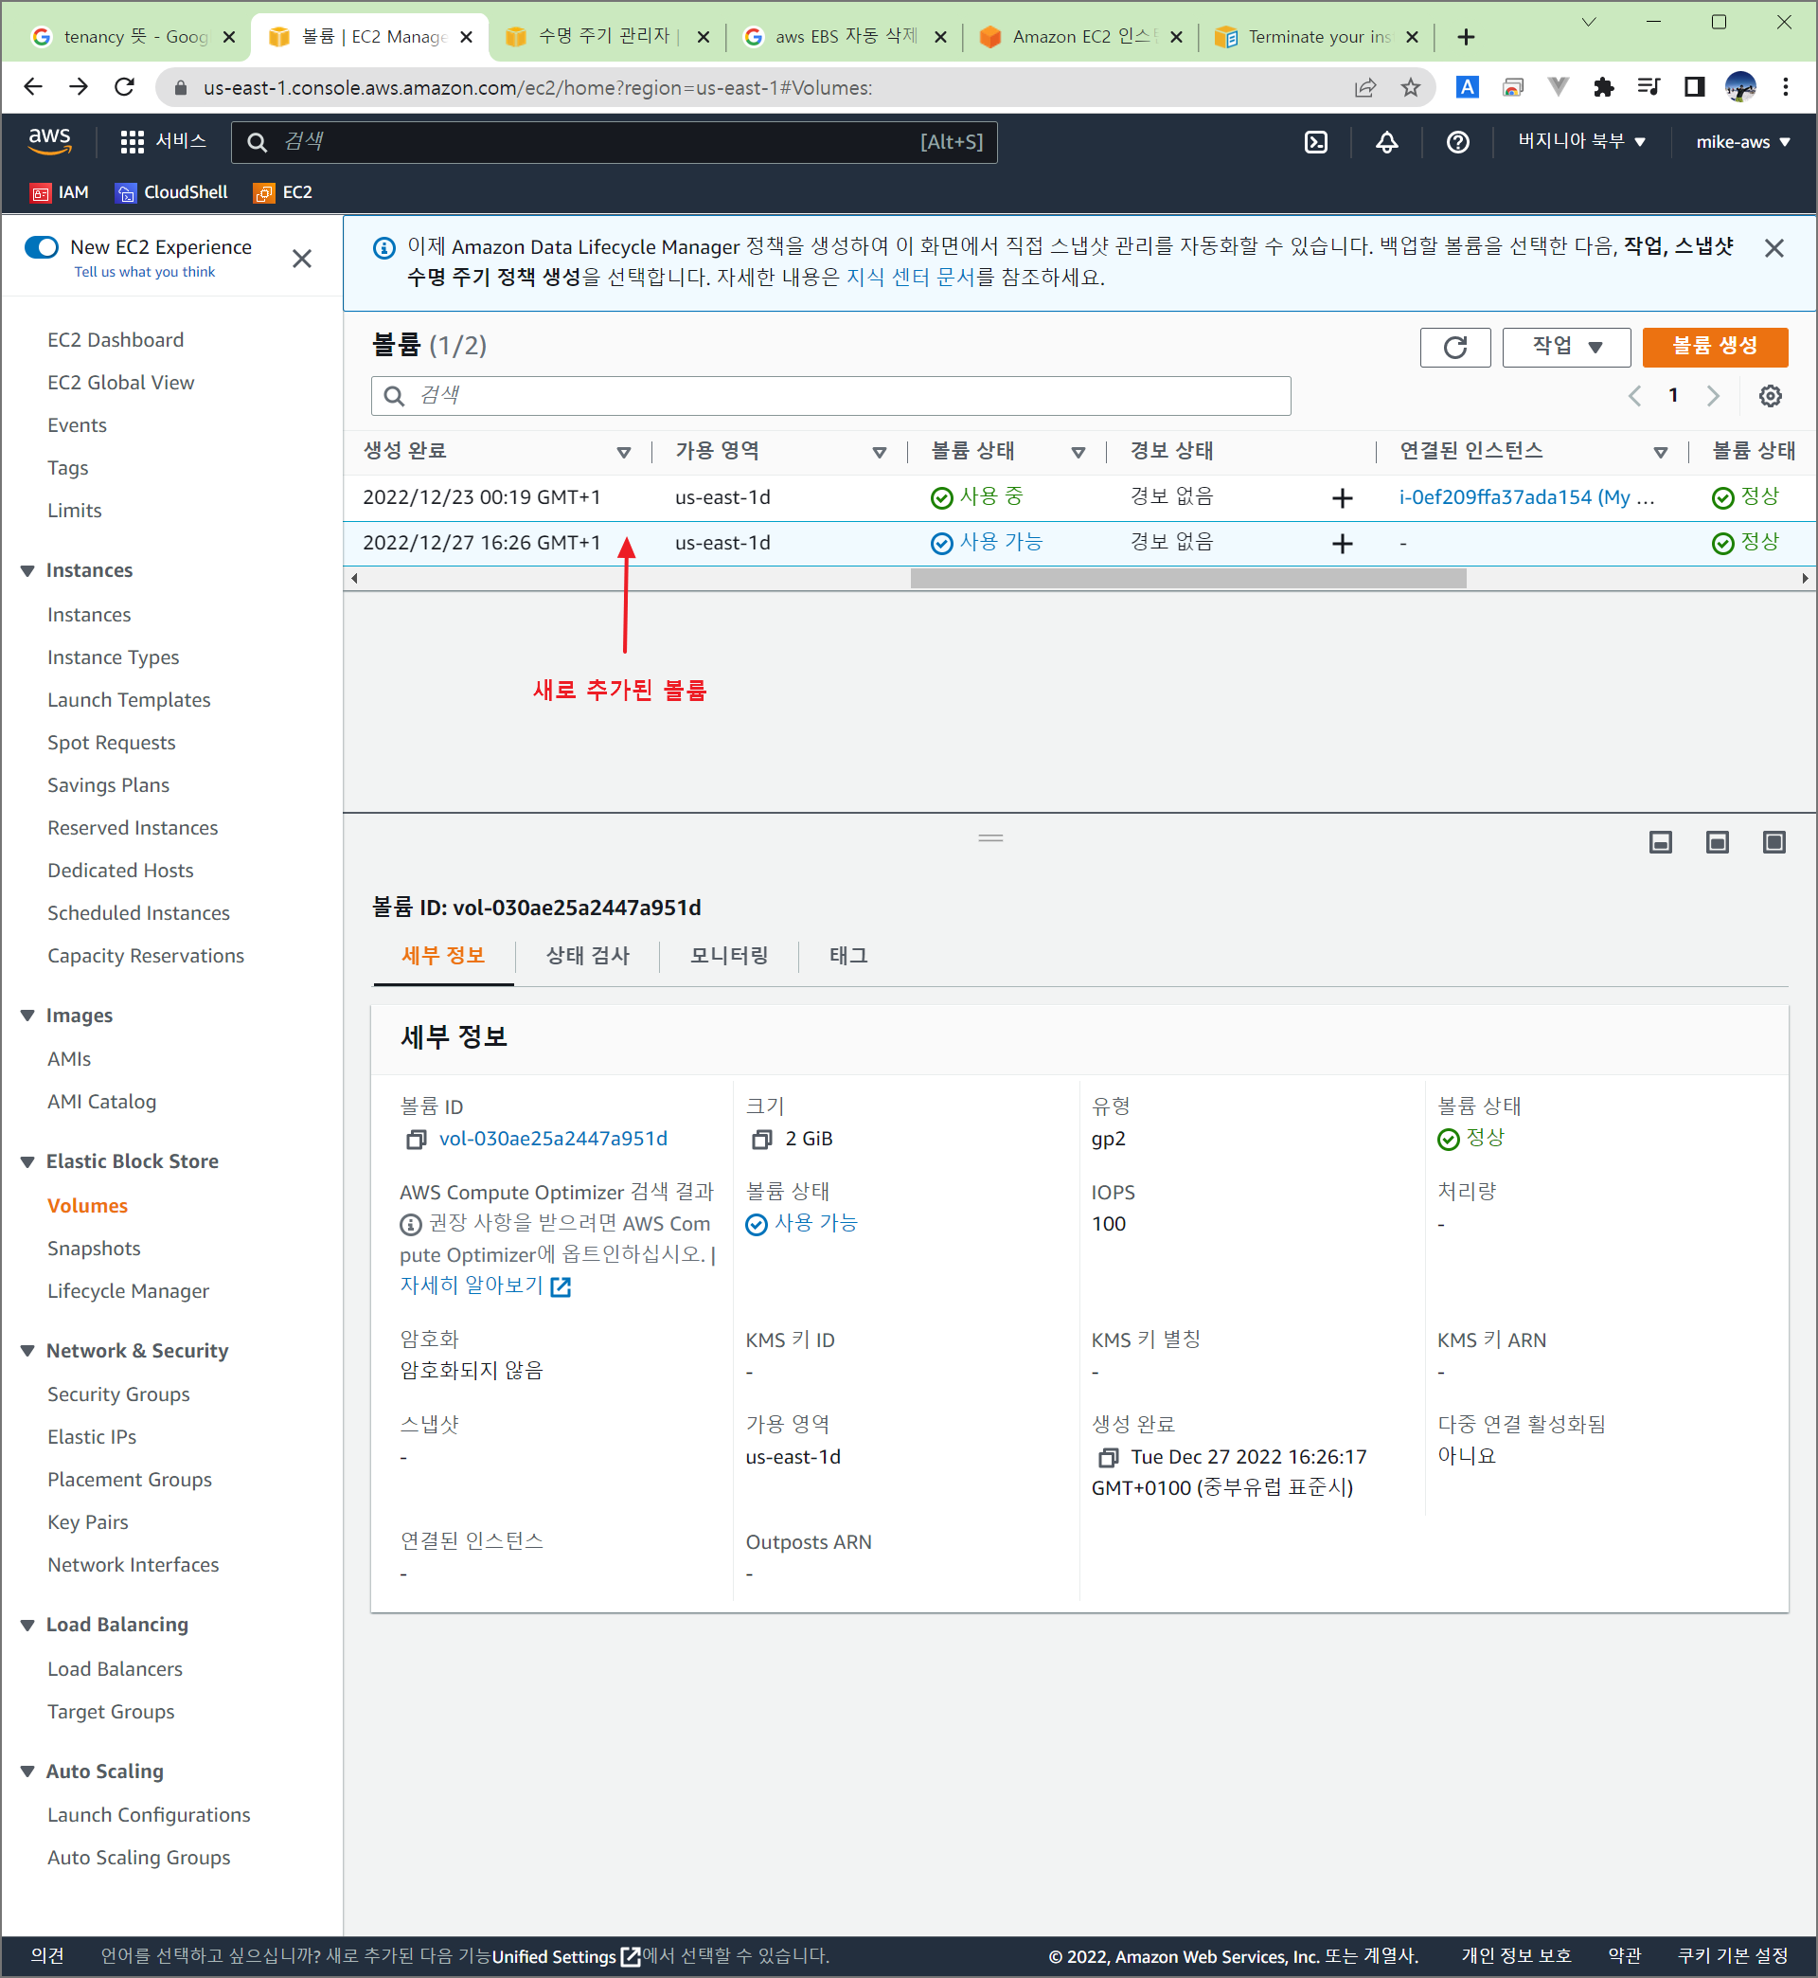The image size is (1818, 1978).
Task: Select the 2022/12/23 00:19 volume row
Action: tap(1079, 498)
